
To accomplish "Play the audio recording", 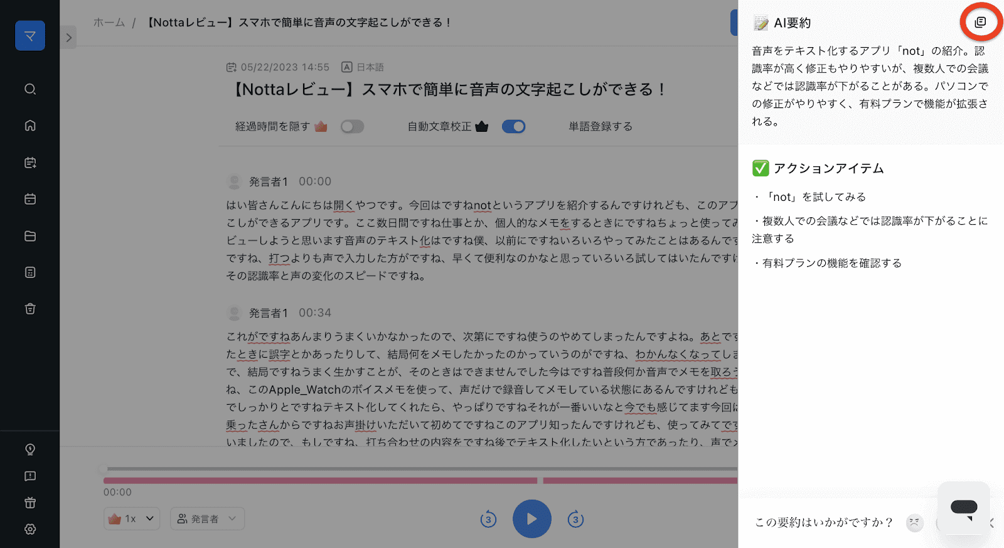I will [x=532, y=519].
